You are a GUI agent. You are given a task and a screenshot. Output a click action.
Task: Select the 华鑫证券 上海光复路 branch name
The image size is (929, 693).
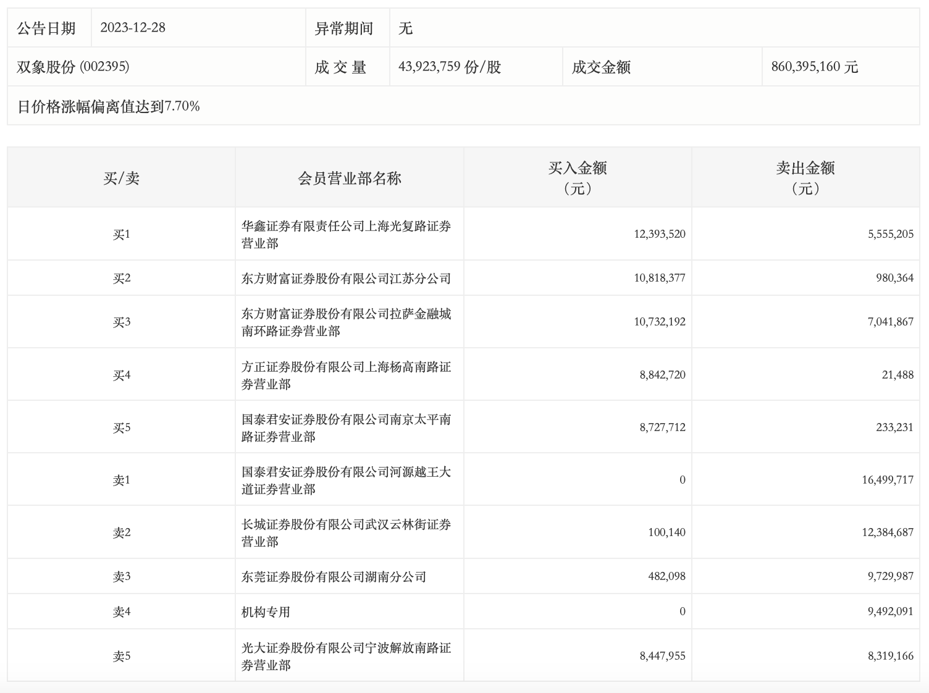click(x=346, y=235)
